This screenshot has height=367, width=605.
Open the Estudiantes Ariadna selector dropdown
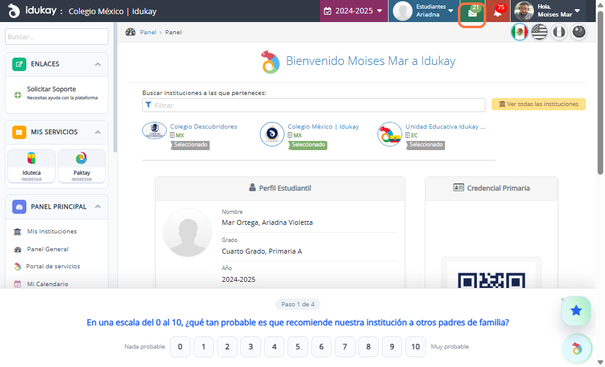[x=424, y=11]
